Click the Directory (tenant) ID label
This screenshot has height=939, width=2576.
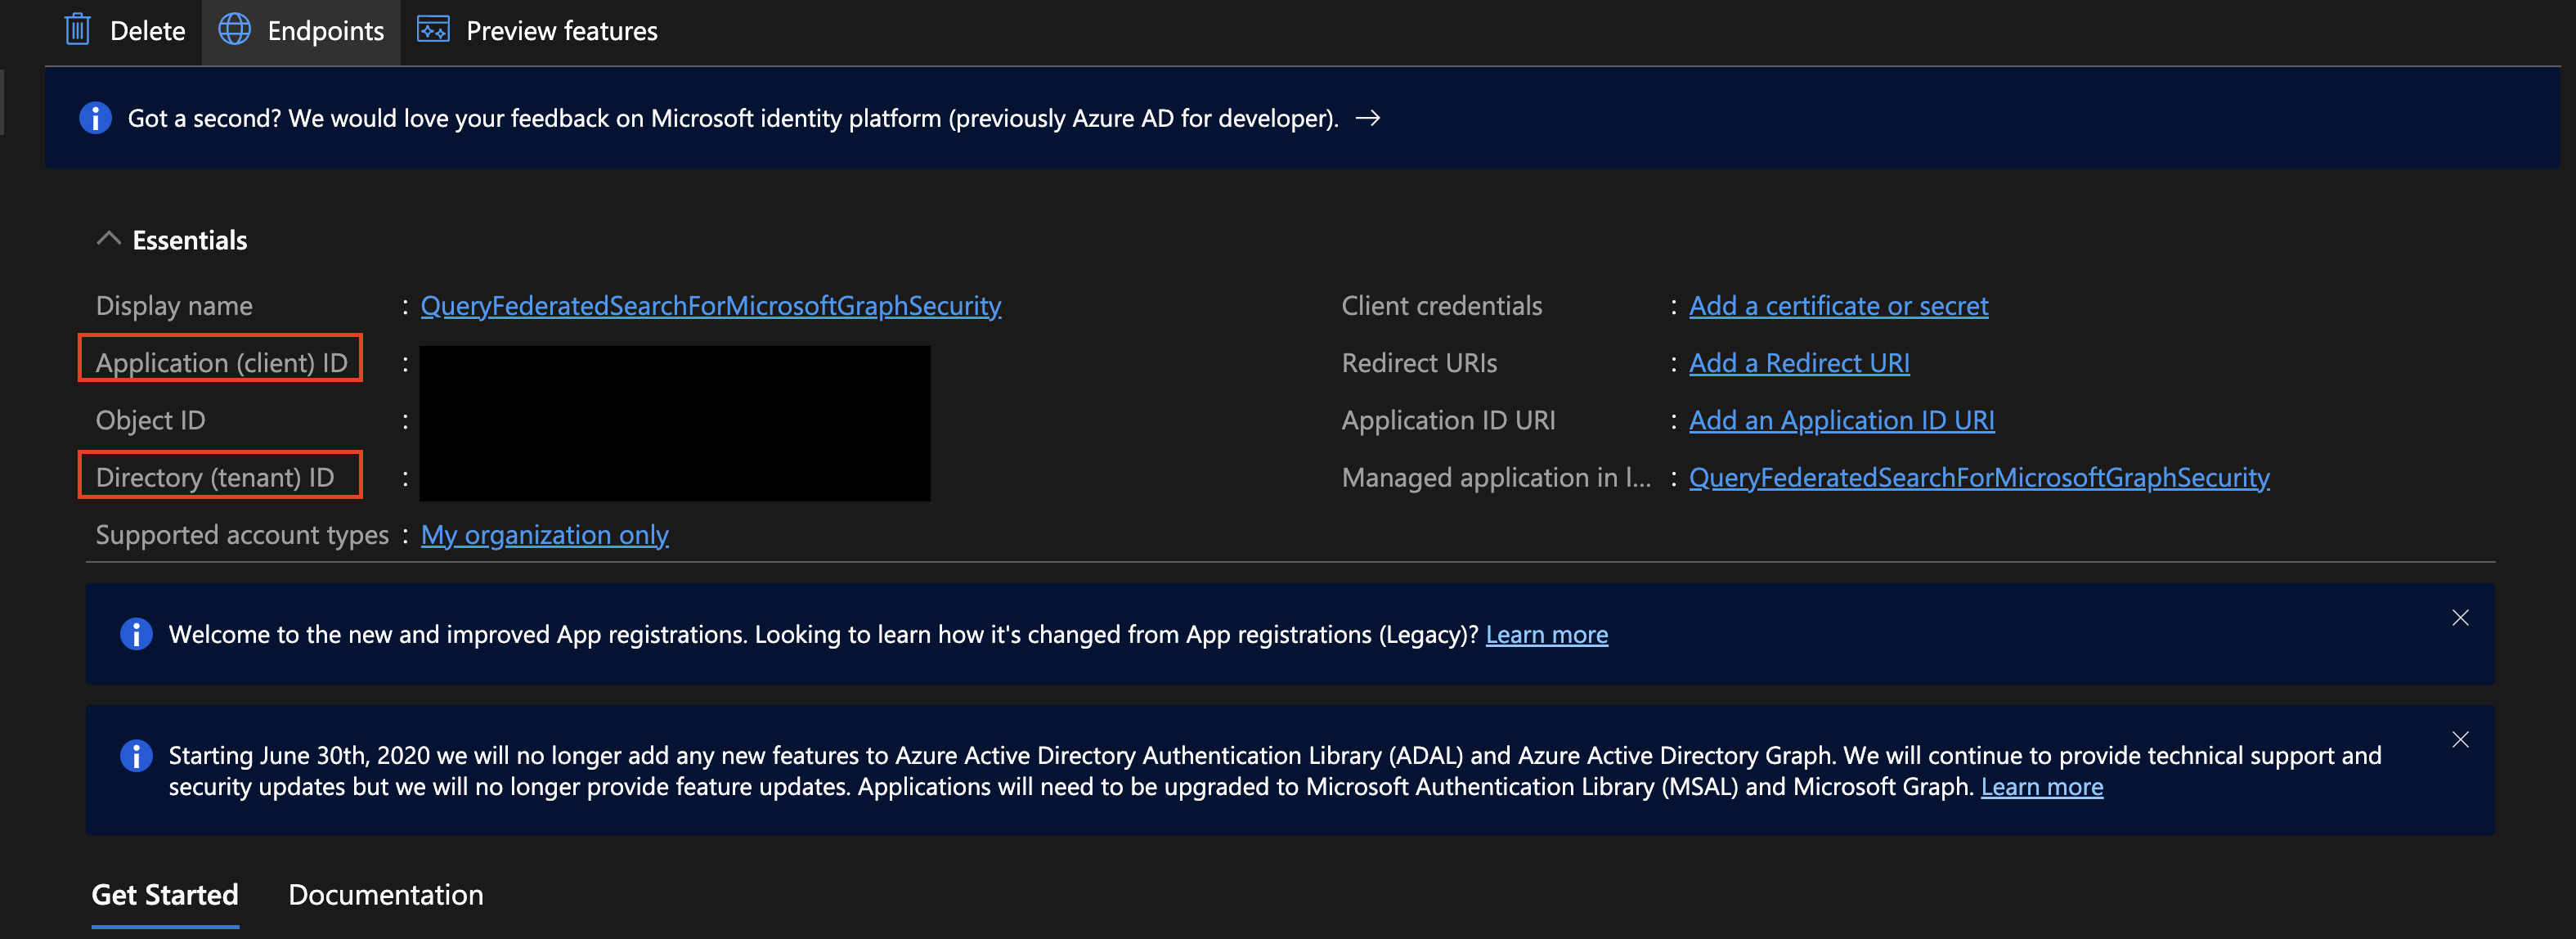coord(215,478)
